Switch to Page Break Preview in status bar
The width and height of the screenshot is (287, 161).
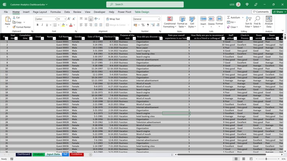pyautogui.click(x=251, y=159)
